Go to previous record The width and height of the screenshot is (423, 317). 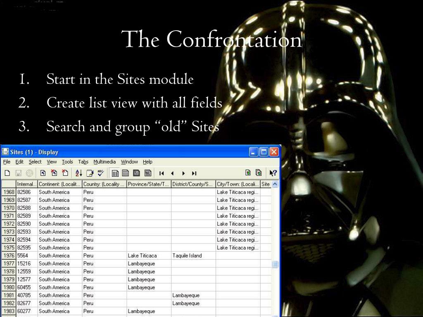point(172,173)
